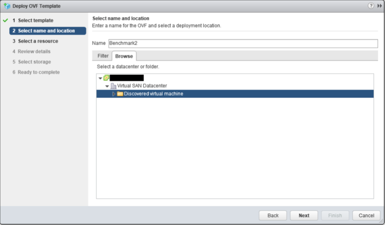Click the Next button
Screen dimensions: 385x225
[304, 215]
